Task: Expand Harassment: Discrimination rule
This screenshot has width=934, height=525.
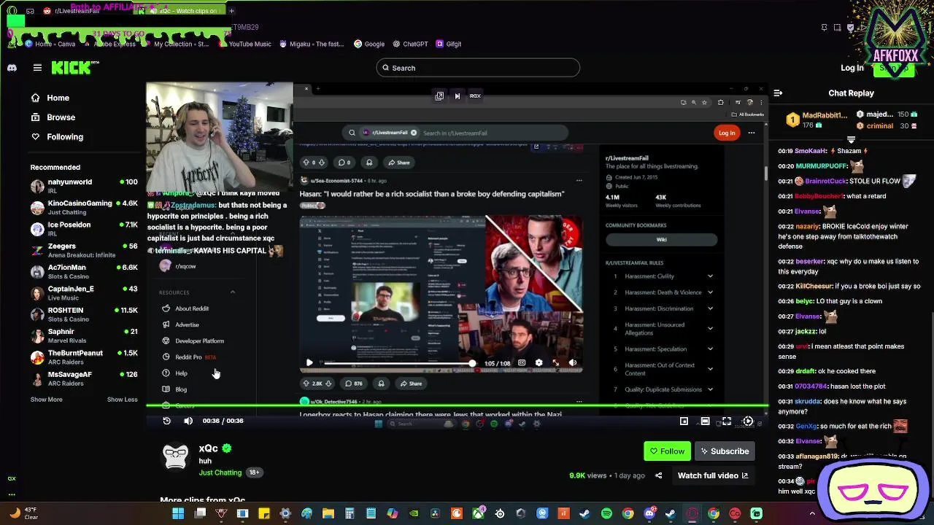Action: [710, 308]
